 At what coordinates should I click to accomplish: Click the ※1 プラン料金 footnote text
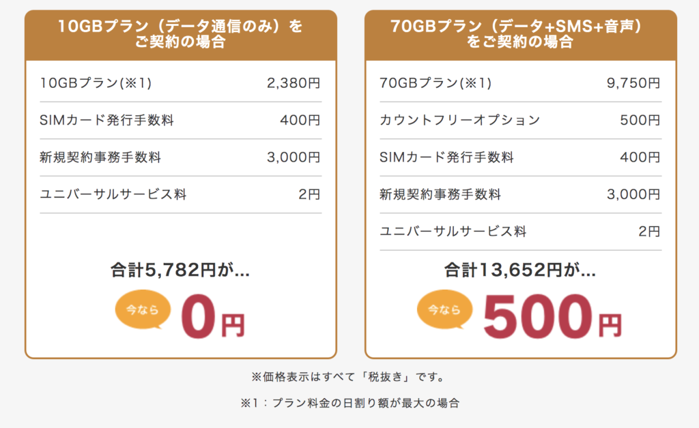click(x=350, y=403)
